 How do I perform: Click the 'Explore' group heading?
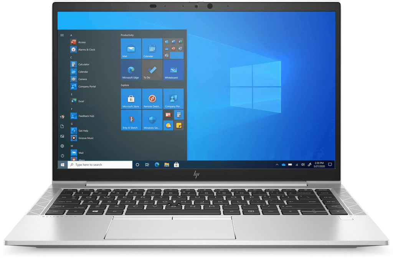[125, 85]
